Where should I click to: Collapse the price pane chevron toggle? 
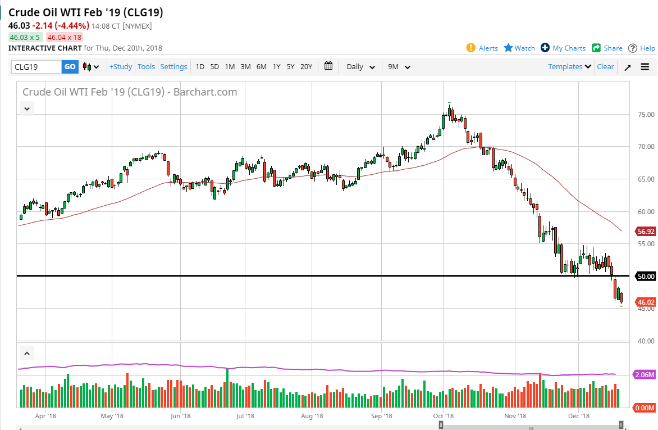click(x=26, y=108)
